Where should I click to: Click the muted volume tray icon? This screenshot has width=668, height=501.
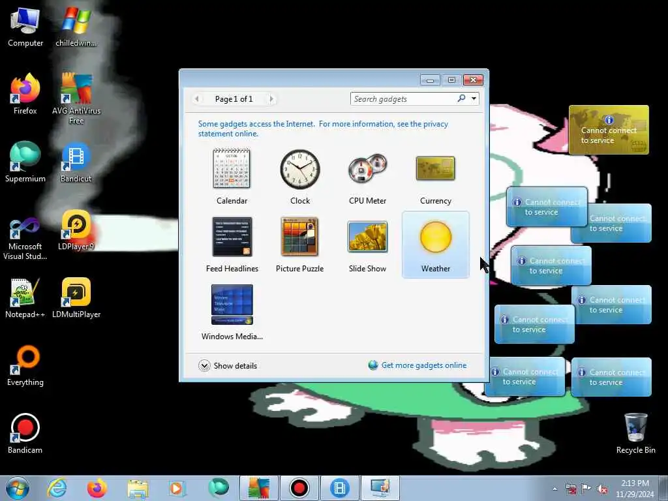point(602,489)
